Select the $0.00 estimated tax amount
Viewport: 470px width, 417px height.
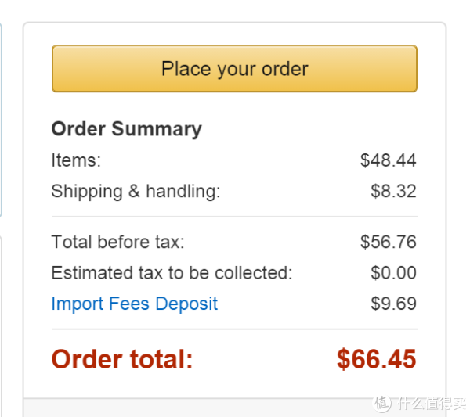click(393, 273)
